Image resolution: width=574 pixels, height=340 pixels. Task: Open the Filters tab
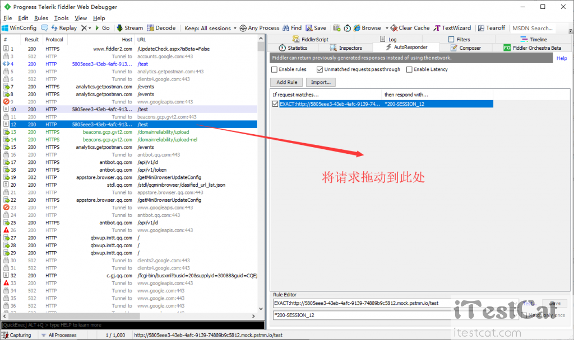click(x=459, y=39)
